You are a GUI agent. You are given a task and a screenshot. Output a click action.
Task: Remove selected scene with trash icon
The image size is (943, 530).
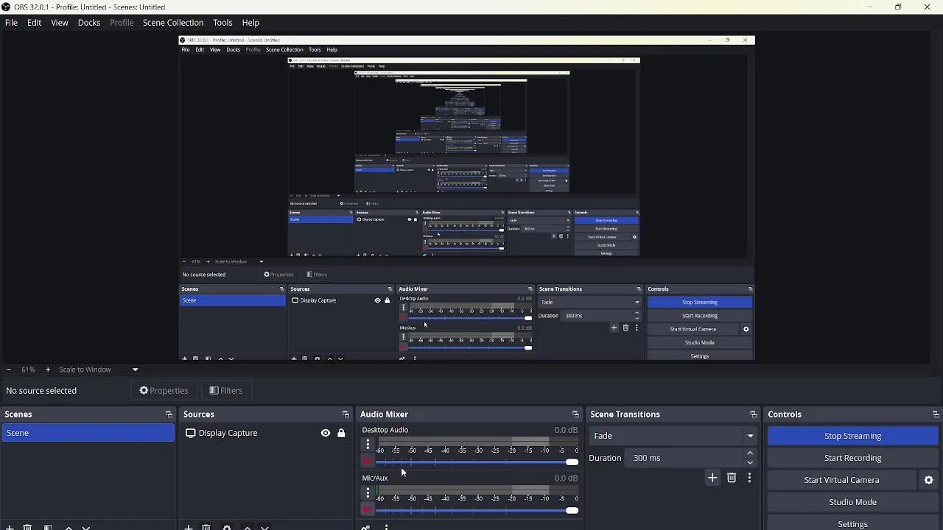[x=27, y=527]
